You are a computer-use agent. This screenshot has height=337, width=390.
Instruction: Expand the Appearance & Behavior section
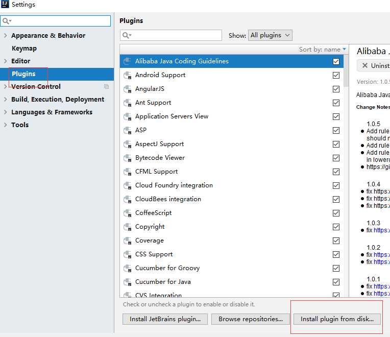click(6, 36)
